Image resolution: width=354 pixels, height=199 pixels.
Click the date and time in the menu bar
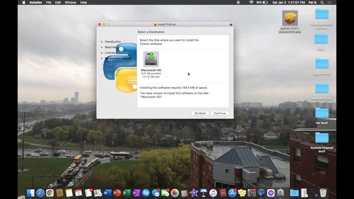click(289, 2)
